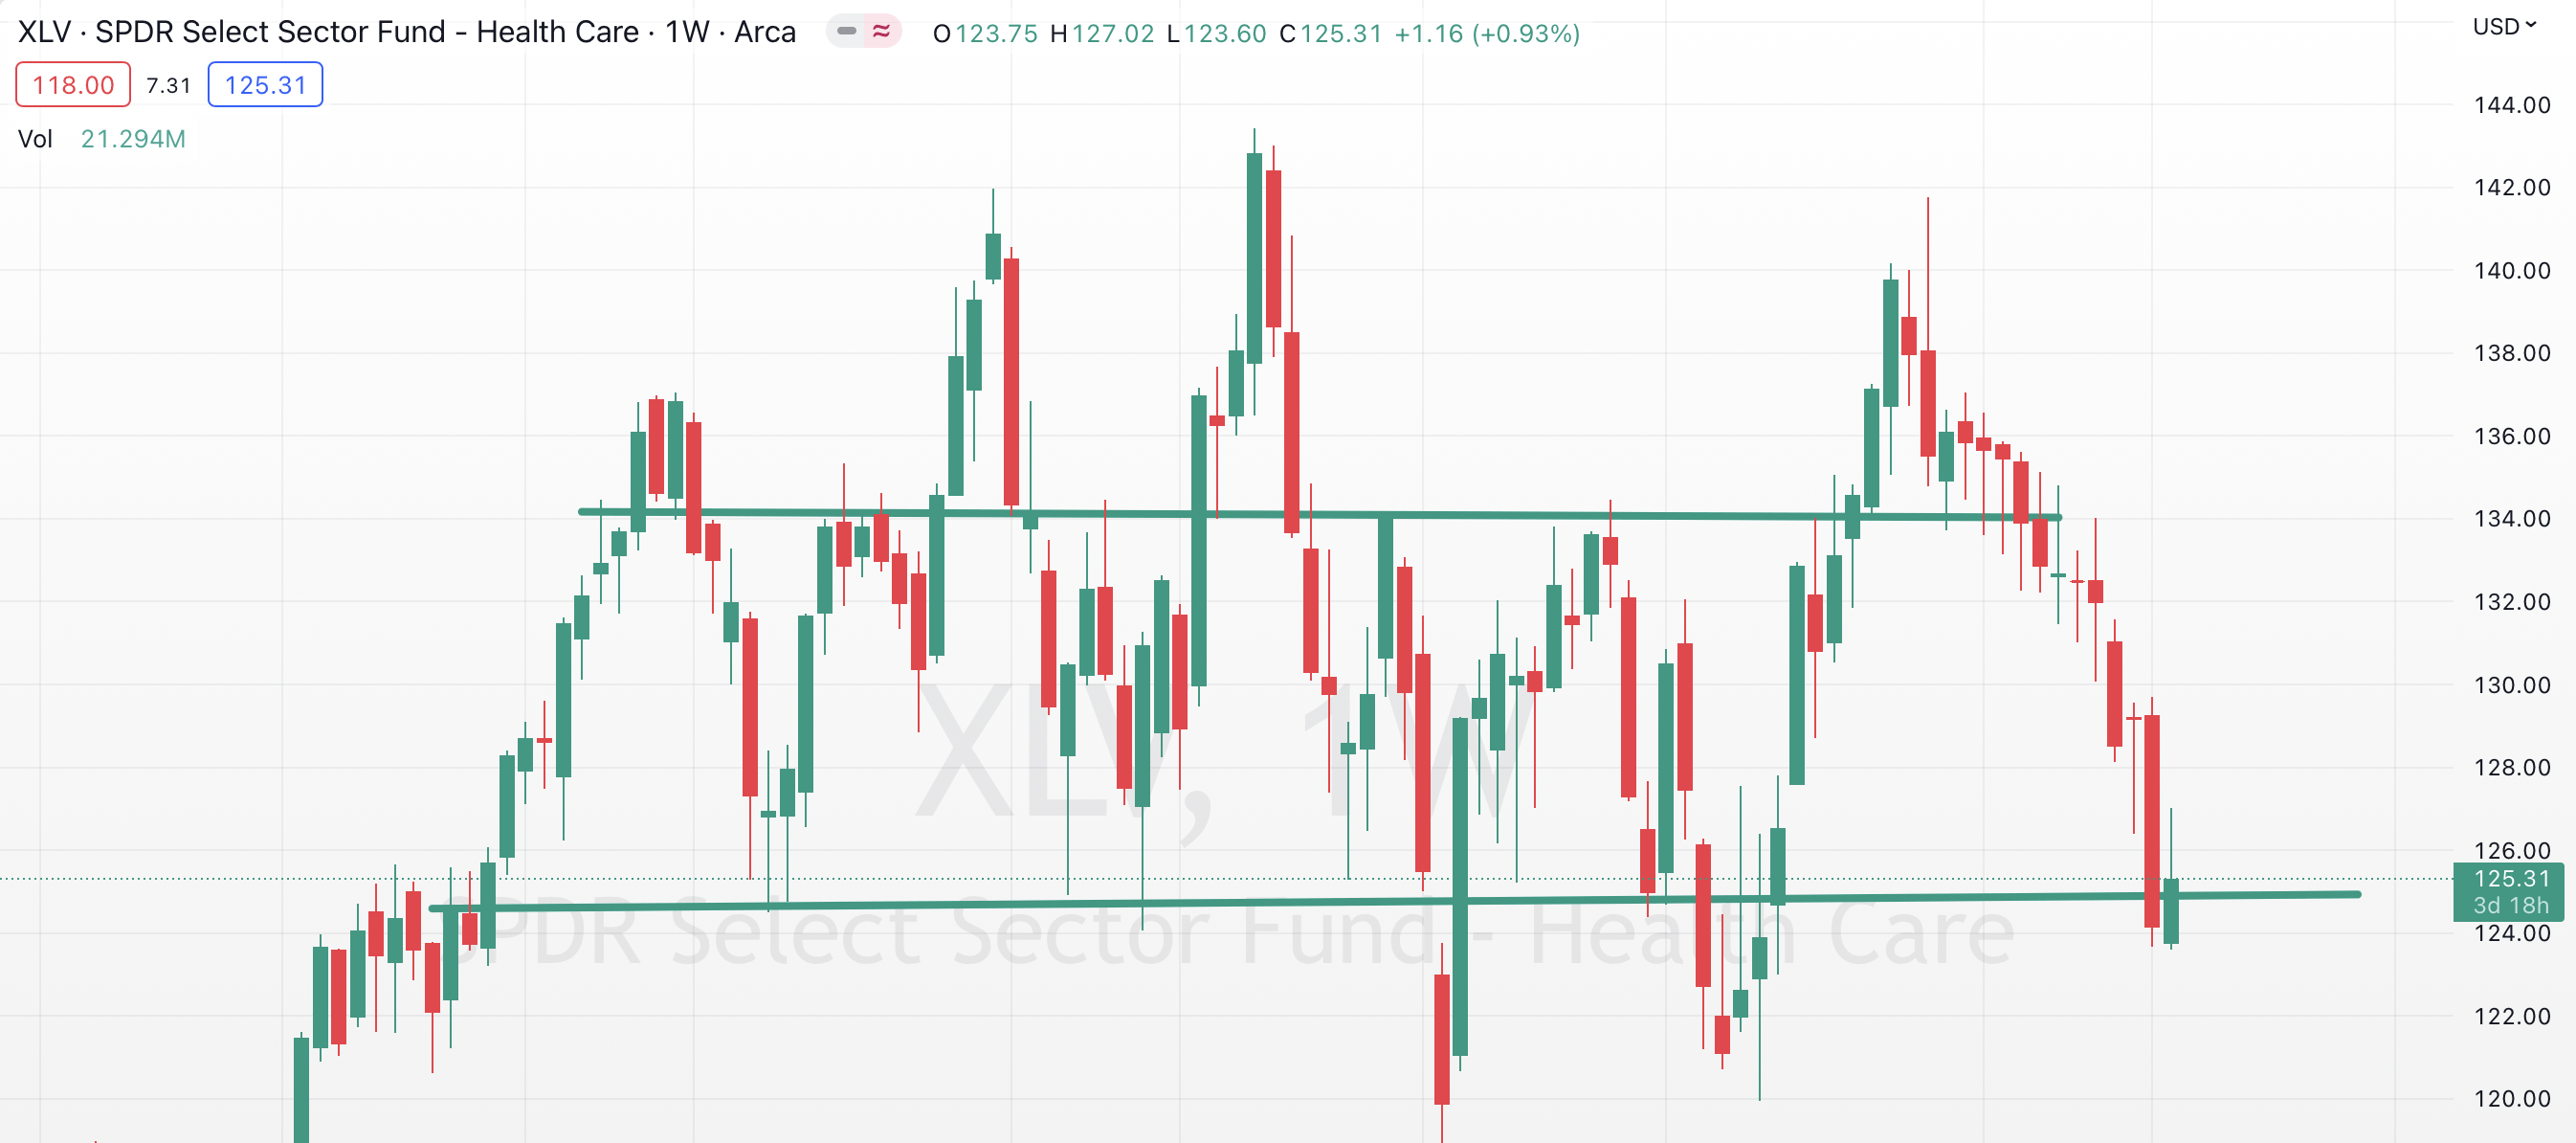
Task: Click the 21.294M volume value
Action: coord(133,139)
